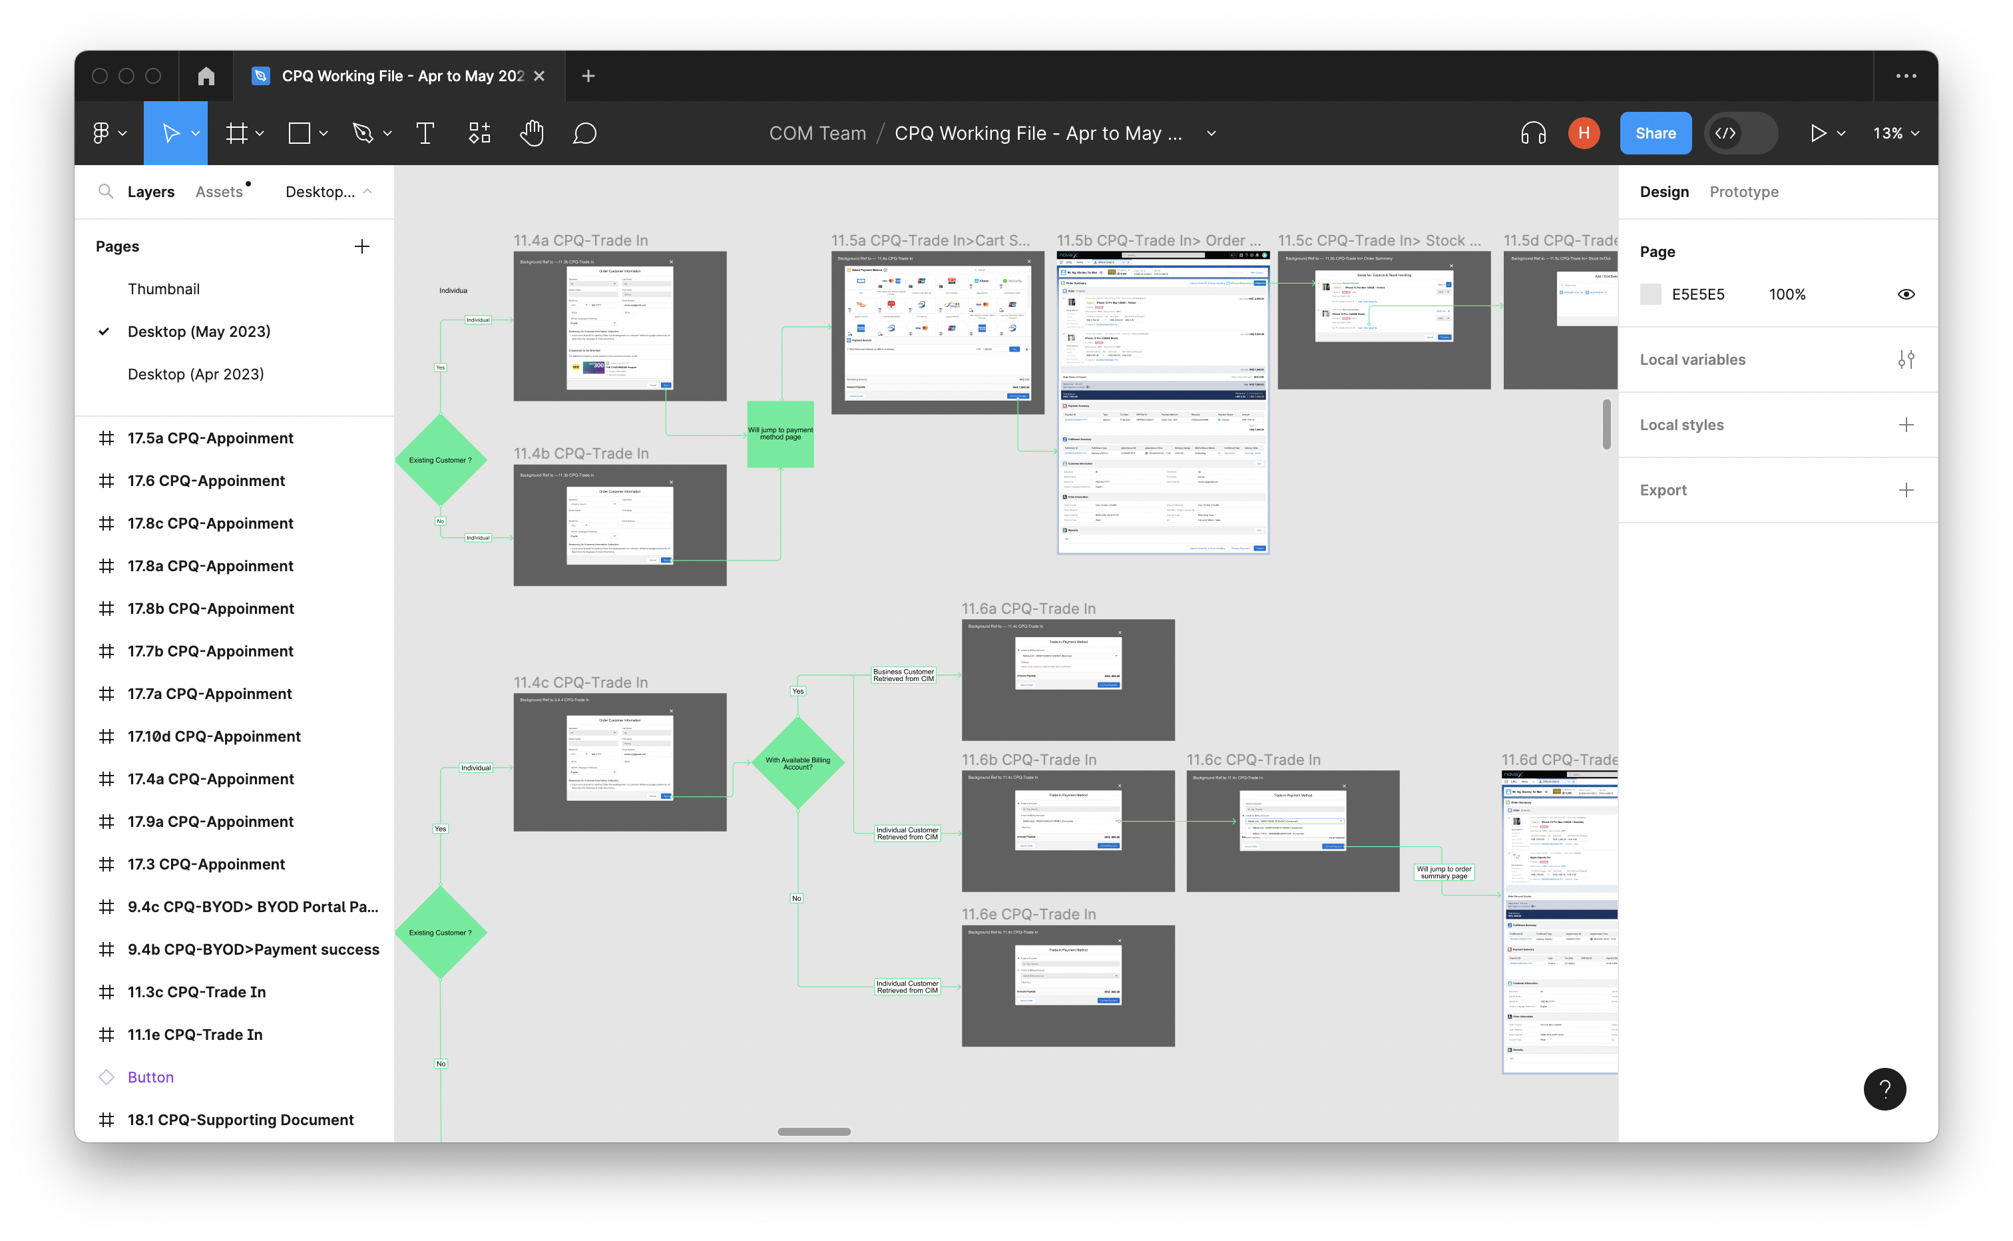2013x1241 pixels.
Task: Select the Thumbnail page
Action: click(163, 289)
